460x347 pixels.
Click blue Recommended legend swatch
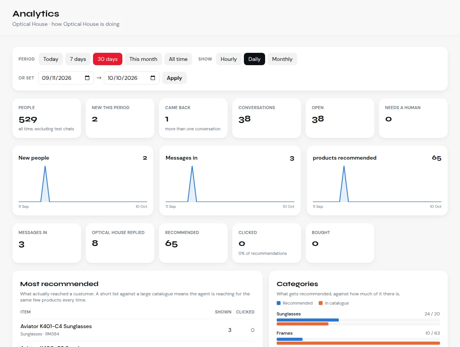[x=279, y=303]
